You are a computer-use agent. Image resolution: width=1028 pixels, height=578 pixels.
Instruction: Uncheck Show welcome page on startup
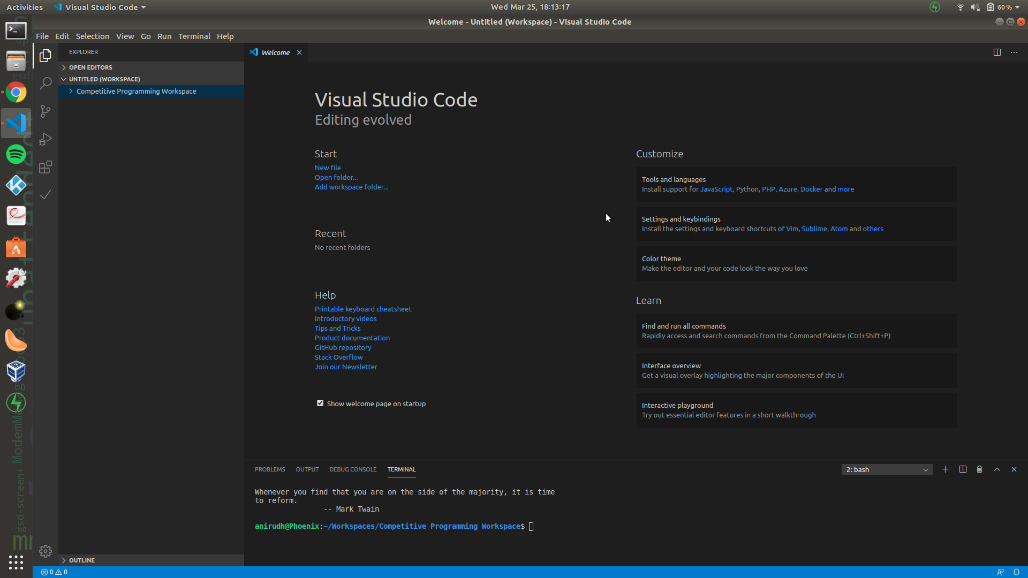click(x=320, y=404)
